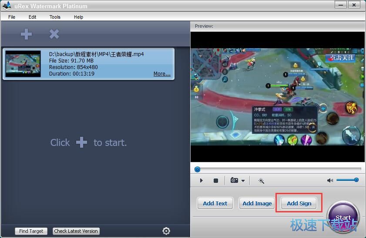
Task: Open the Edit menu
Action: [x=32, y=17]
